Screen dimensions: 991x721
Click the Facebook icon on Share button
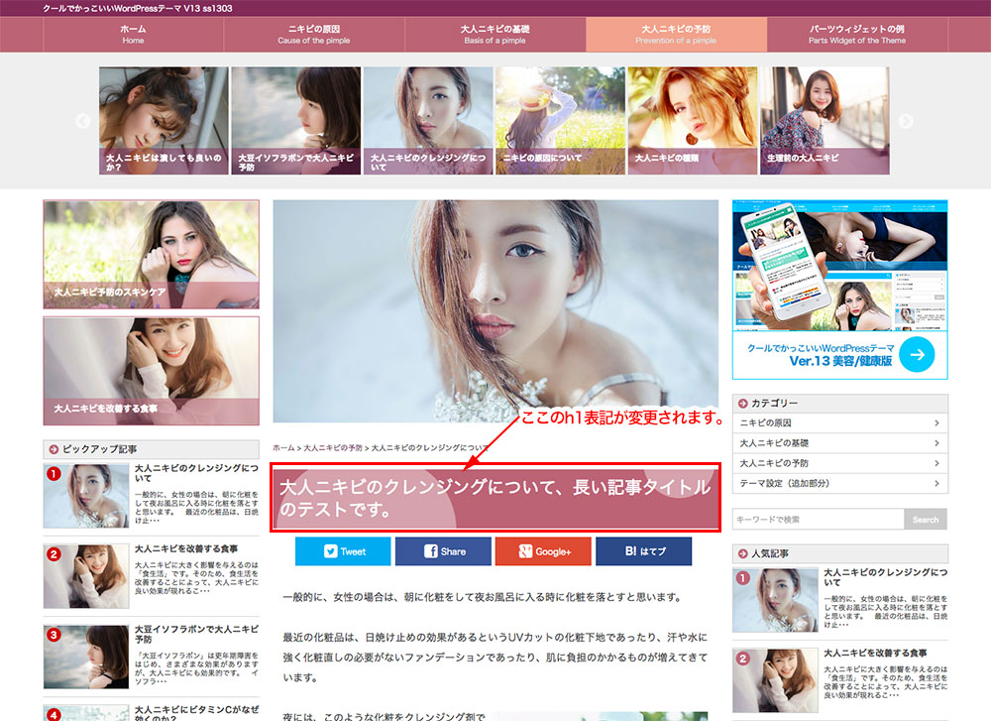click(430, 551)
